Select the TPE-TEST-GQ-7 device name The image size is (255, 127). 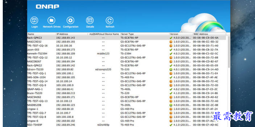point(37,113)
